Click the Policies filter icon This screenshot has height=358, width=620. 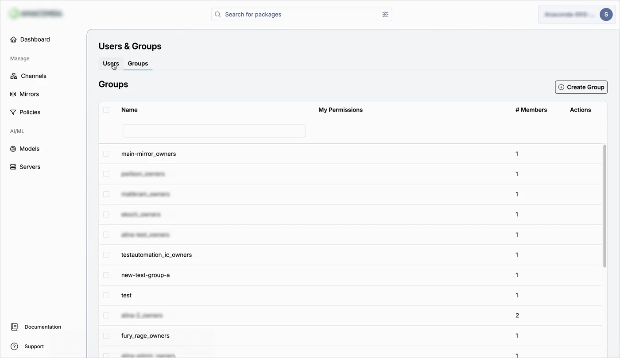[x=13, y=112]
